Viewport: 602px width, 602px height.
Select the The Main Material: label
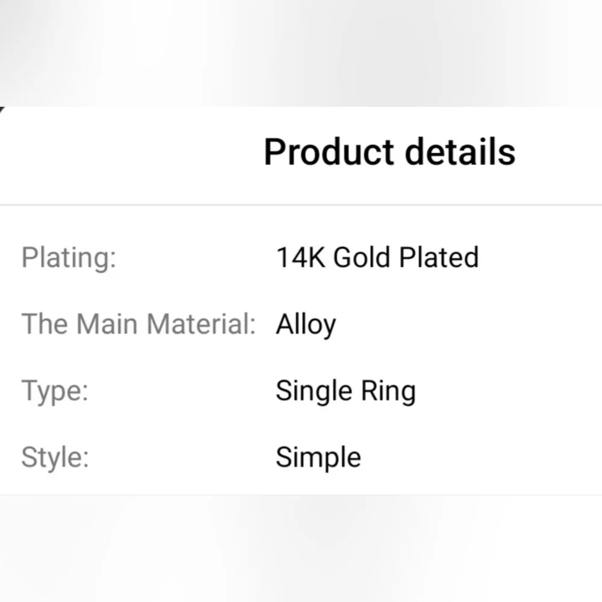tap(138, 324)
